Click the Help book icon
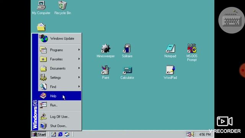Screen dimensions: 245x138 [x=43, y=95]
